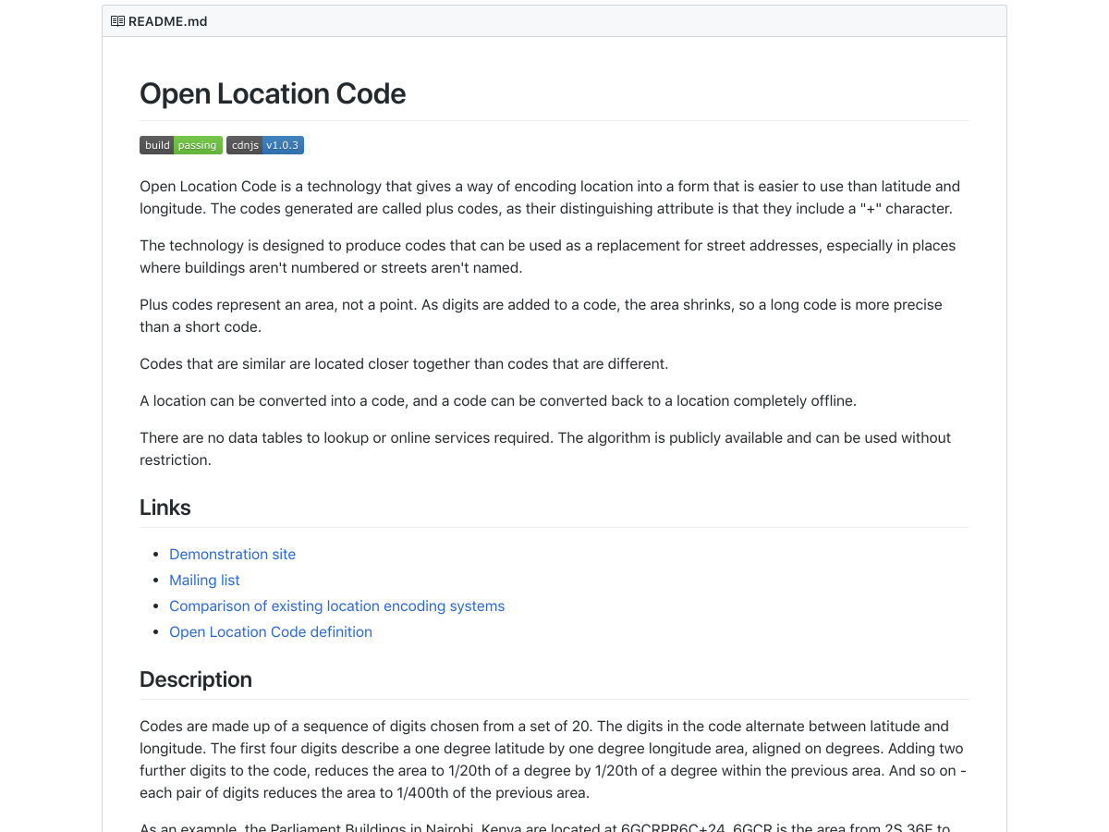This screenshot has width=1109, height=832.
Task: Click the sentence 'Codes that are similar'
Action: pyautogui.click(x=404, y=364)
